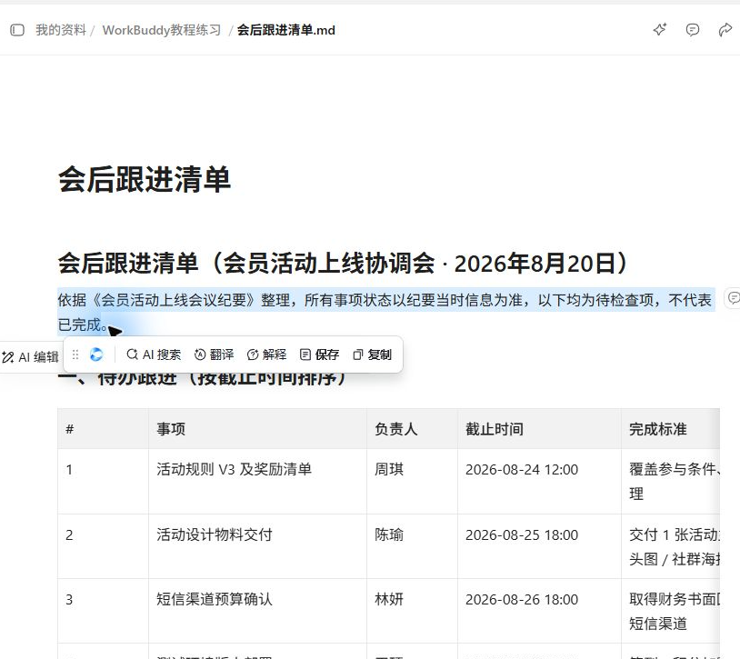Click row number 3 cell
Image resolution: width=740 pixels, height=659 pixels.
coord(103,611)
